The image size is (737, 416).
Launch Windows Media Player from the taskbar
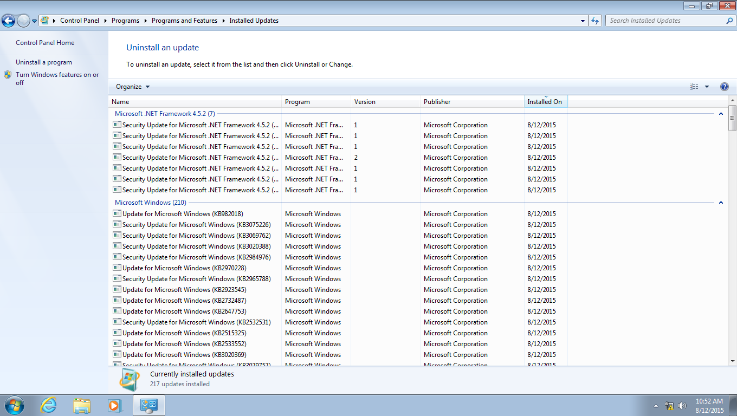point(115,405)
